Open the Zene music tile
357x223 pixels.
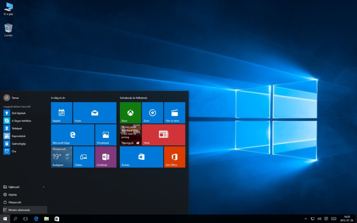pos(152,113)
